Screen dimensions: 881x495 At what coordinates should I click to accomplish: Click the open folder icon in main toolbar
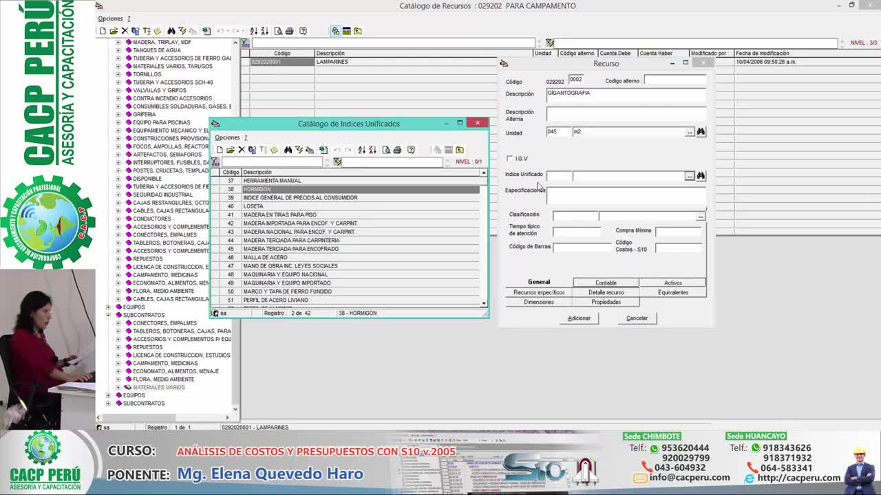point(114,31)
